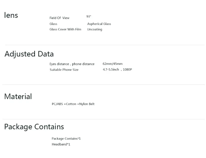Click the "Glass Cover With Film" label
The width and height of the screenshot is (206, 158).
point(65,29)
